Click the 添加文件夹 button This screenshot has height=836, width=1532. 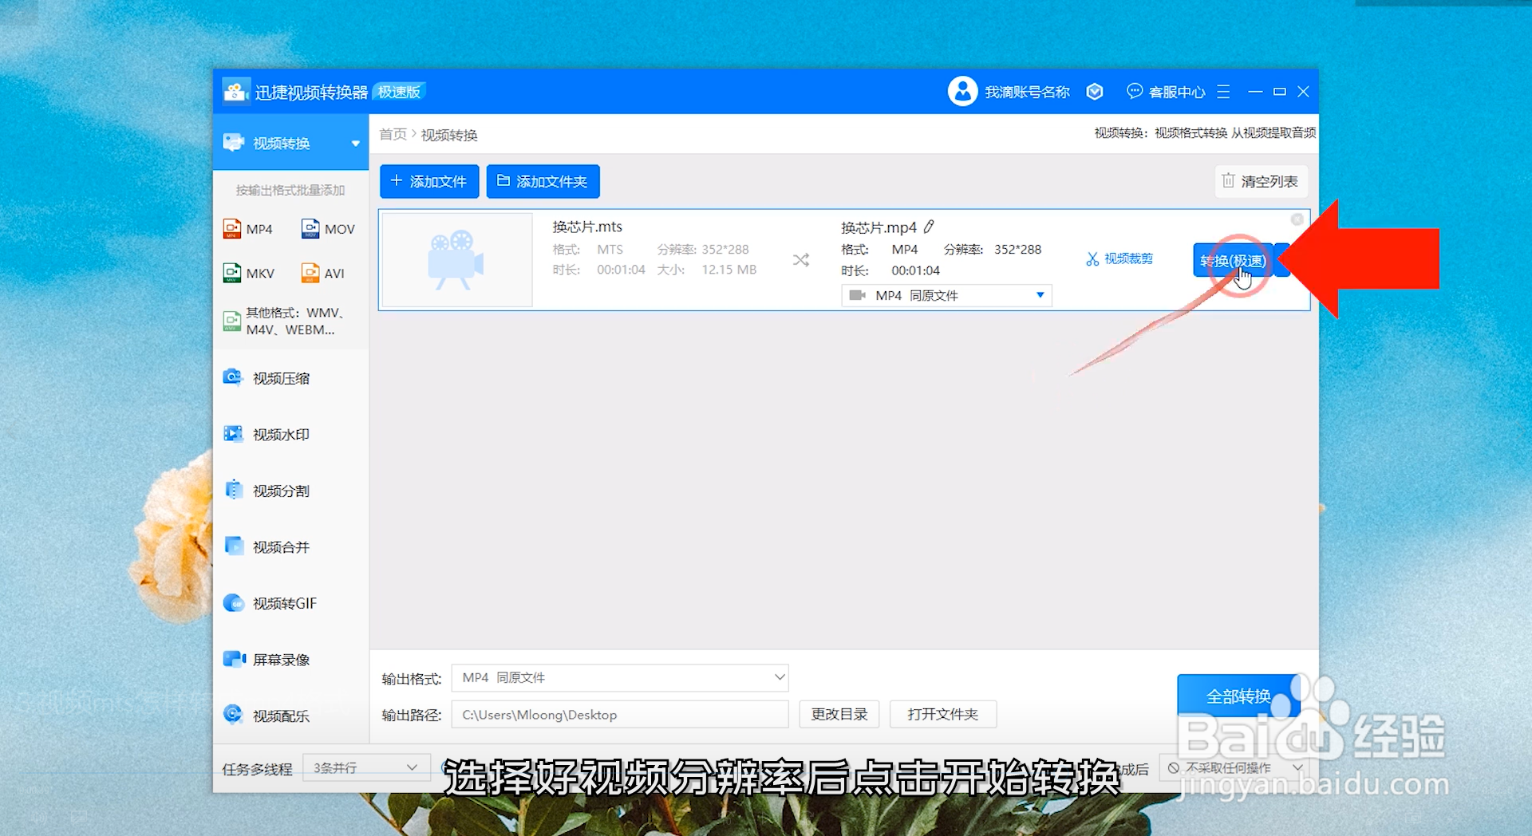[543, 182]
